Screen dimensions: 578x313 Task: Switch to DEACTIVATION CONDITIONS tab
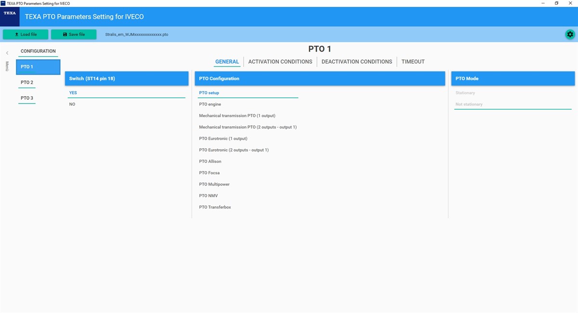tap(357, 62)
